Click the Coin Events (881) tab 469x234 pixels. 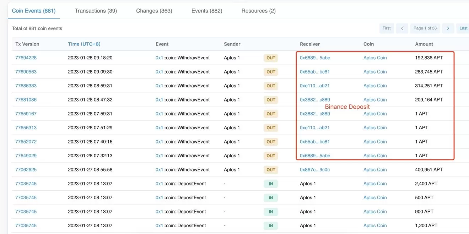click(34, 11)
